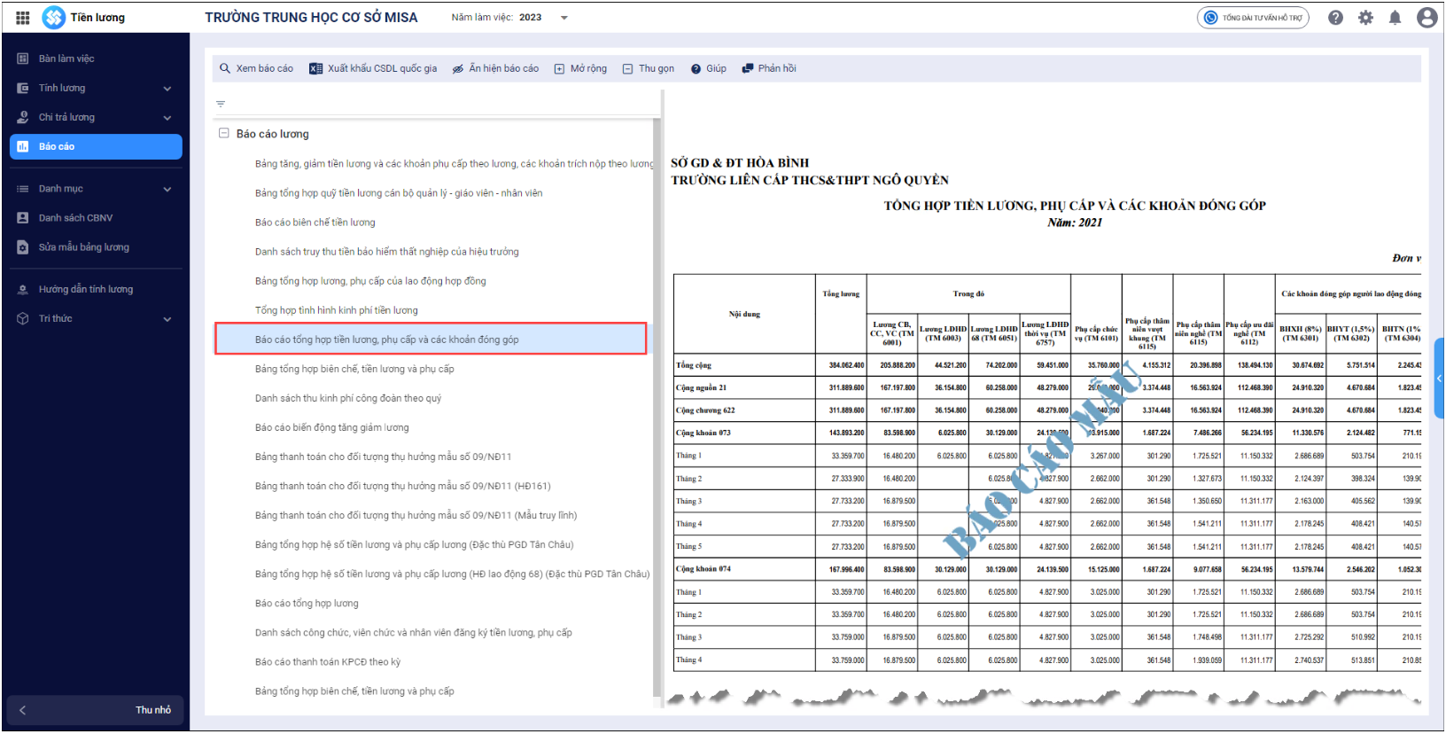
Task: Open the app grid launcher icon
Action: 23,18
